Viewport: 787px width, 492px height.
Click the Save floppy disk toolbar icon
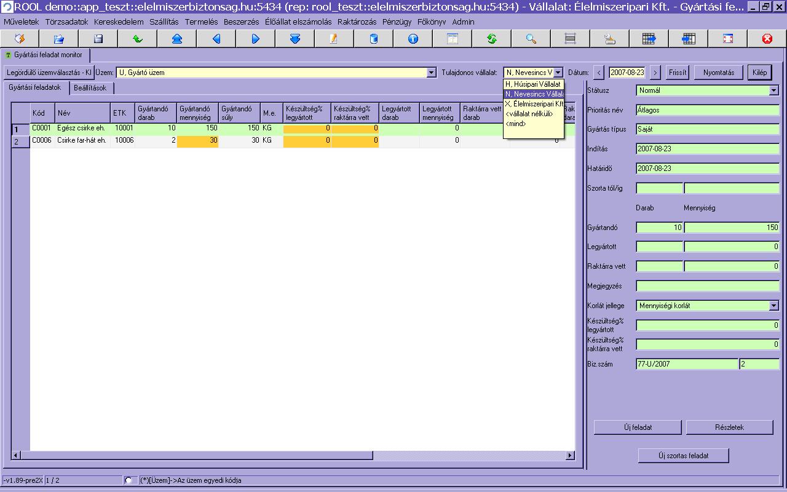(98, 39)
